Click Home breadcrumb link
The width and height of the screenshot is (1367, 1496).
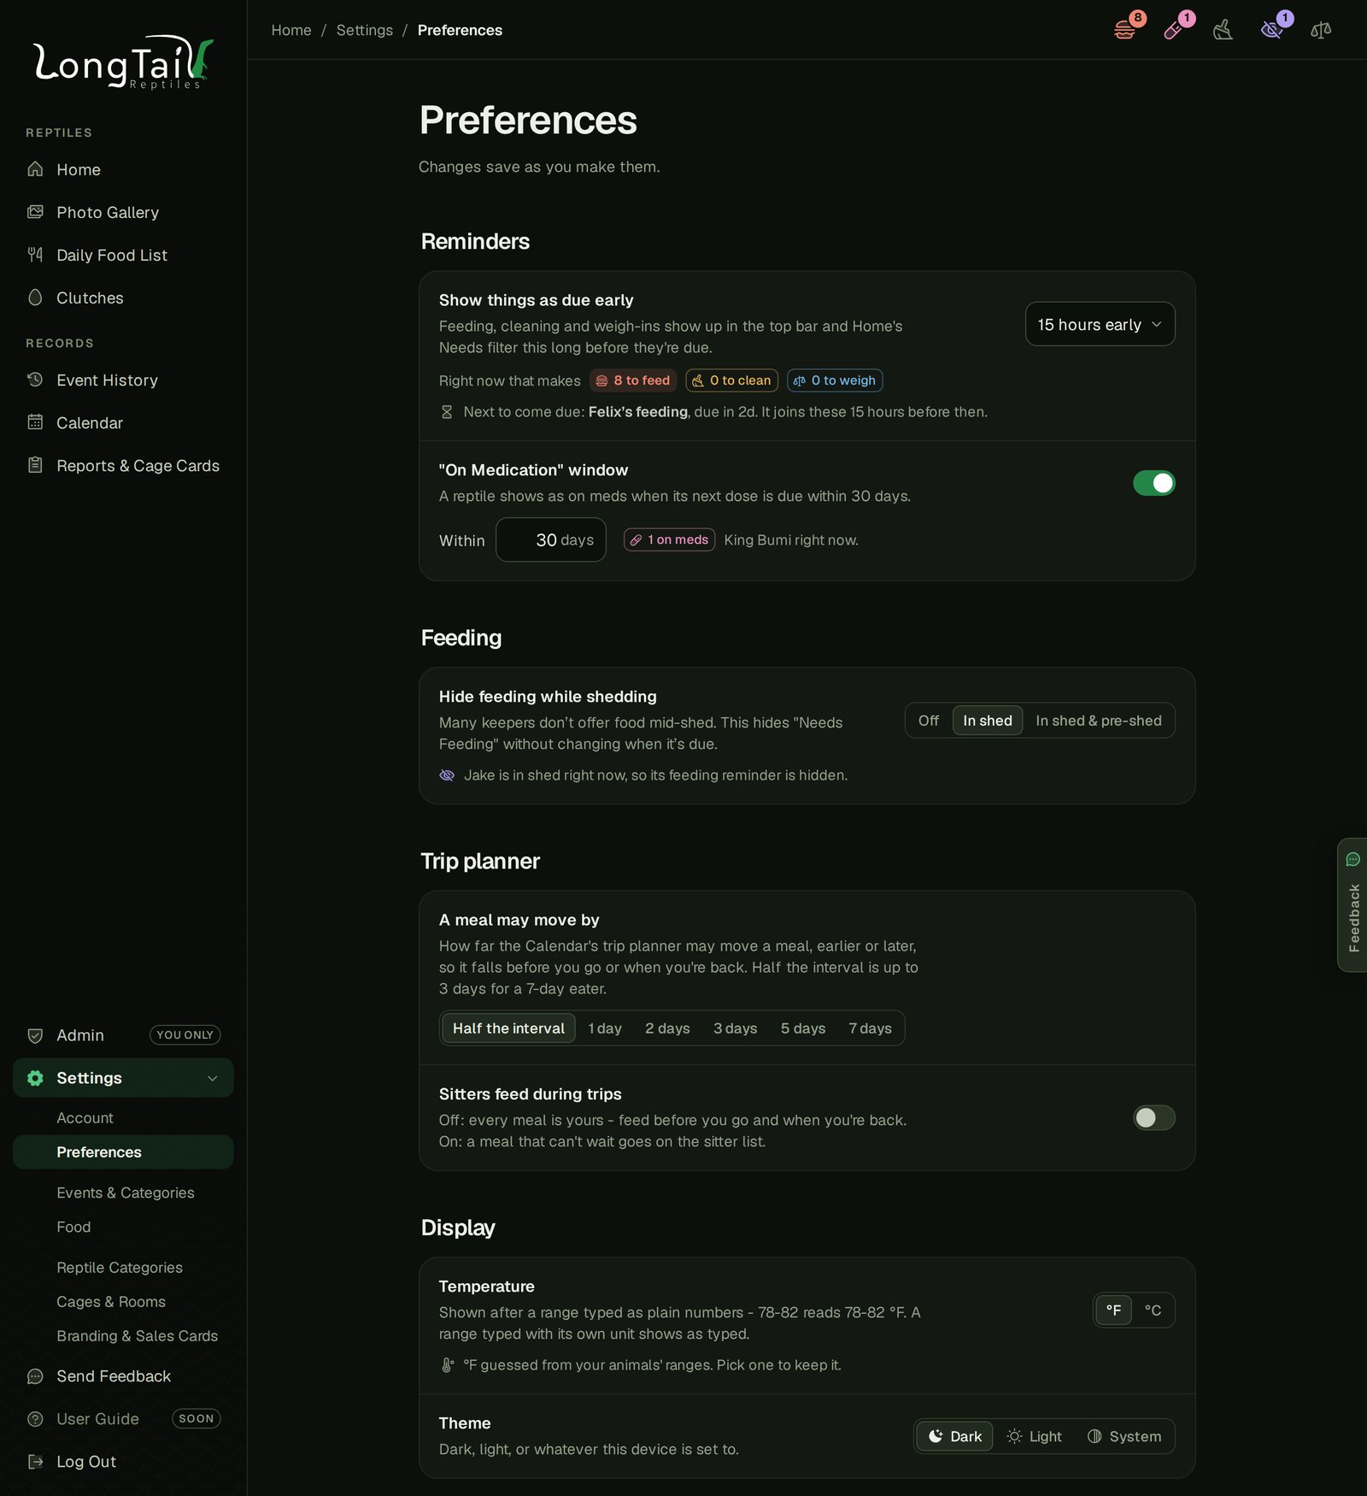coord(291,30)
